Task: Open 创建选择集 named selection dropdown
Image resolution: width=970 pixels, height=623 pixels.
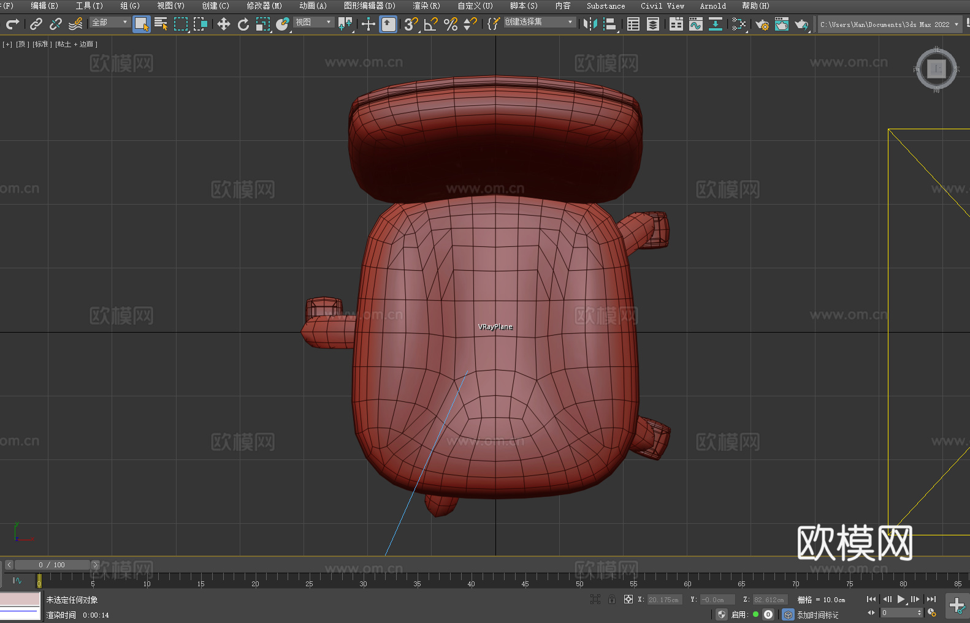Action: coord(540,22)
